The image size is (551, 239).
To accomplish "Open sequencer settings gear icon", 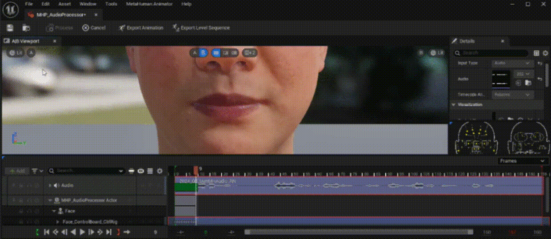I will [160, 171].
